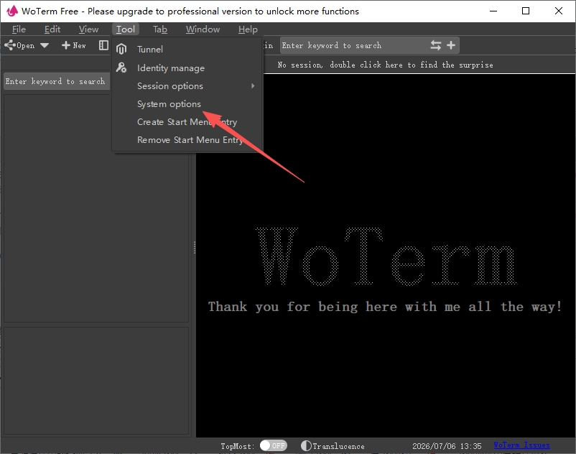This screenshot has width=576, height=454.
Task: Click the Translucence half-circle icon
Action: click(306, 445)
